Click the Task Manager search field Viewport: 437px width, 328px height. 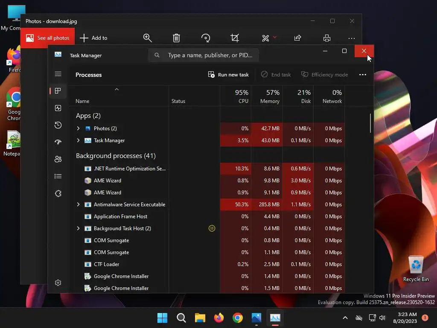(204, 55)
